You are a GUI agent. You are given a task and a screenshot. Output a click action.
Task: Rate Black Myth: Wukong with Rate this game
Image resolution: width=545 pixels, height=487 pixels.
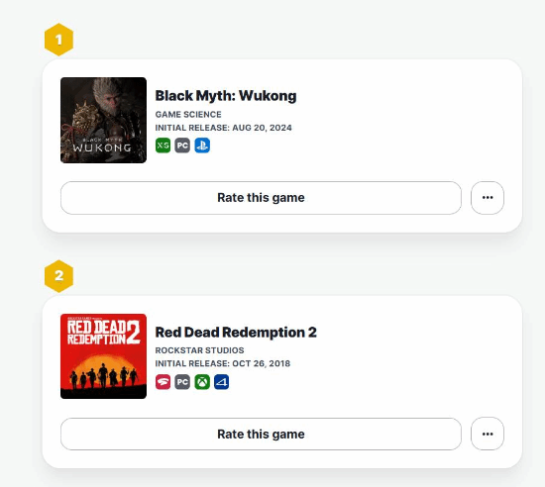(261, 198)
